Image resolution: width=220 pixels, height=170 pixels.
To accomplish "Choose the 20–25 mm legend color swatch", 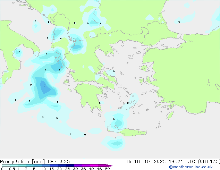I will (x=62, y=165).
